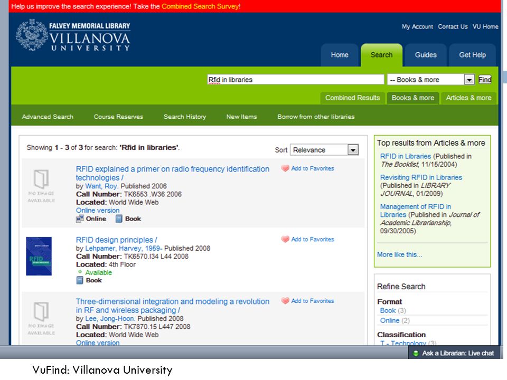Click More like this link

[399, 254]
